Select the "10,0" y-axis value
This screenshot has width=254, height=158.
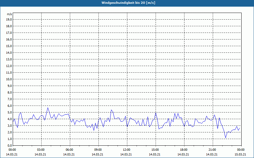point(9,79)
